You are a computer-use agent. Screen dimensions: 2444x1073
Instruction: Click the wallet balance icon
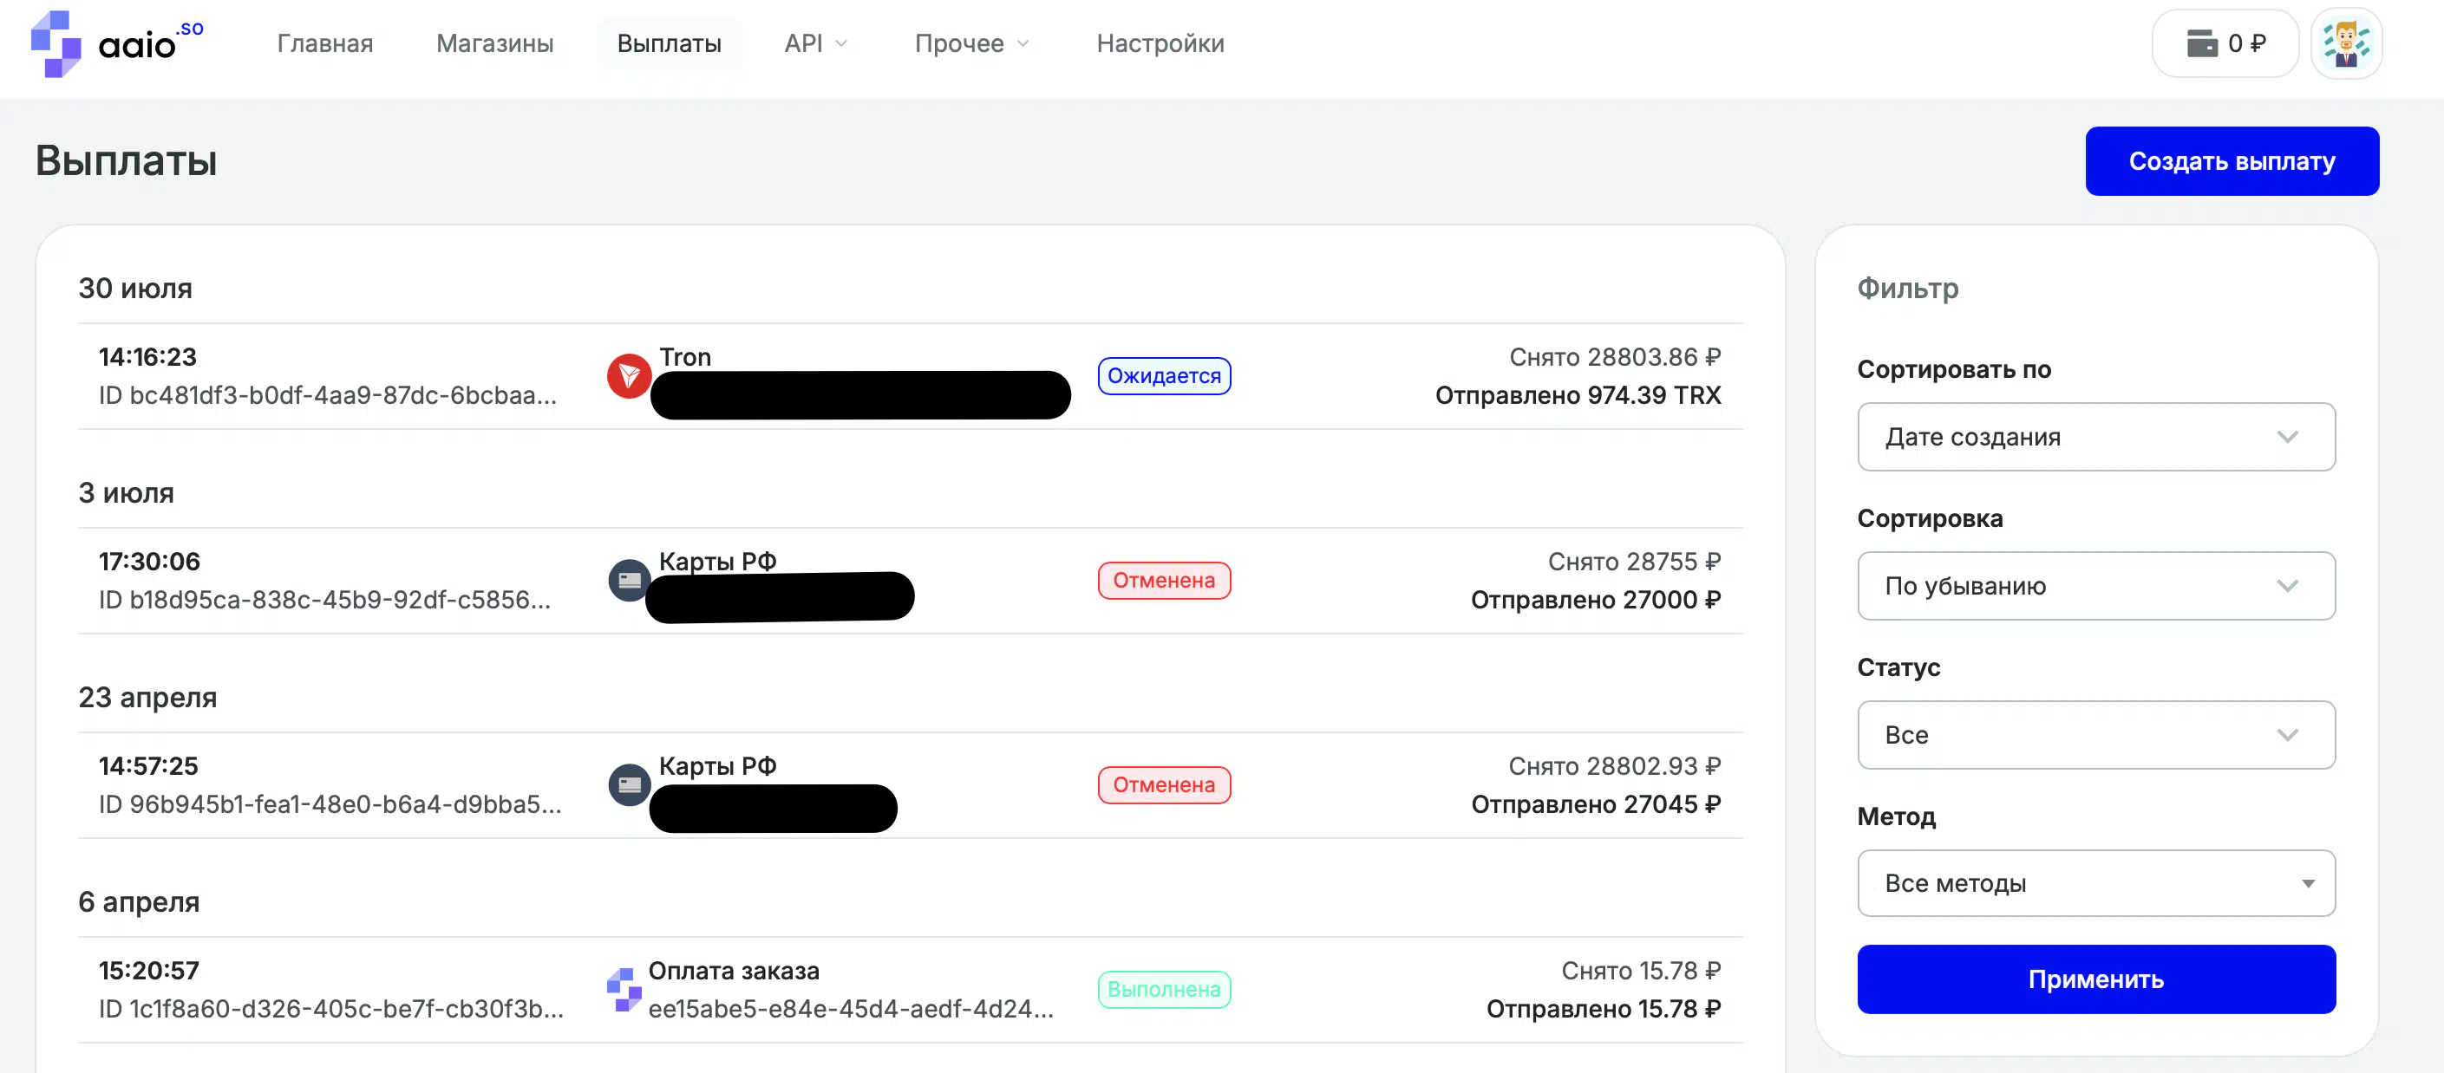pos(2201,43)
